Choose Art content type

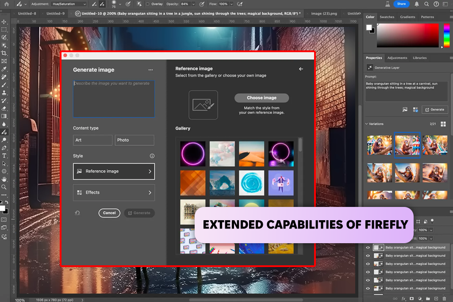pyautogui.click(x=92, y=140)
